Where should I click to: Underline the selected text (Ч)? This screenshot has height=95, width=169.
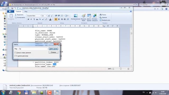click(34, 19)
